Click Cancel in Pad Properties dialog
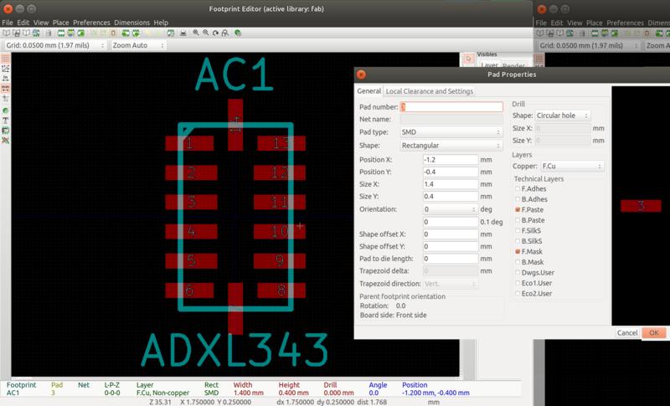 pos(626,332)
